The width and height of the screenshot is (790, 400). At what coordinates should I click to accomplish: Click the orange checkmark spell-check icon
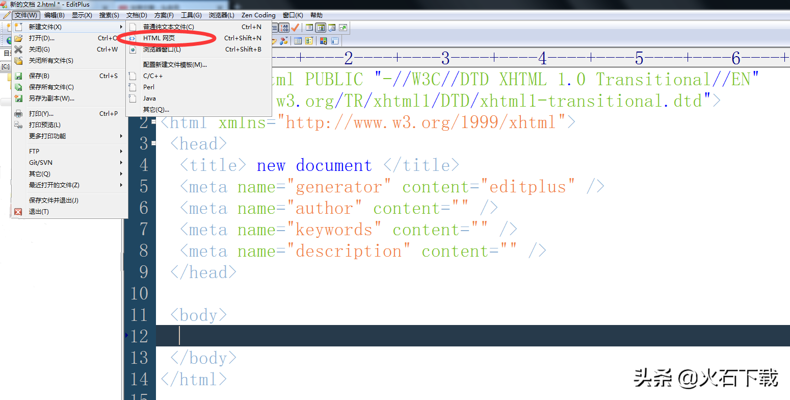point(295,28)
